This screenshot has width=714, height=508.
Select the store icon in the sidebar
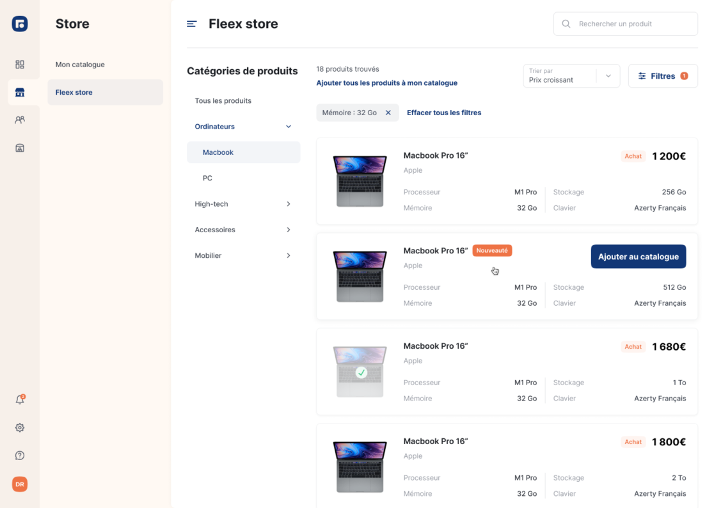20,92
